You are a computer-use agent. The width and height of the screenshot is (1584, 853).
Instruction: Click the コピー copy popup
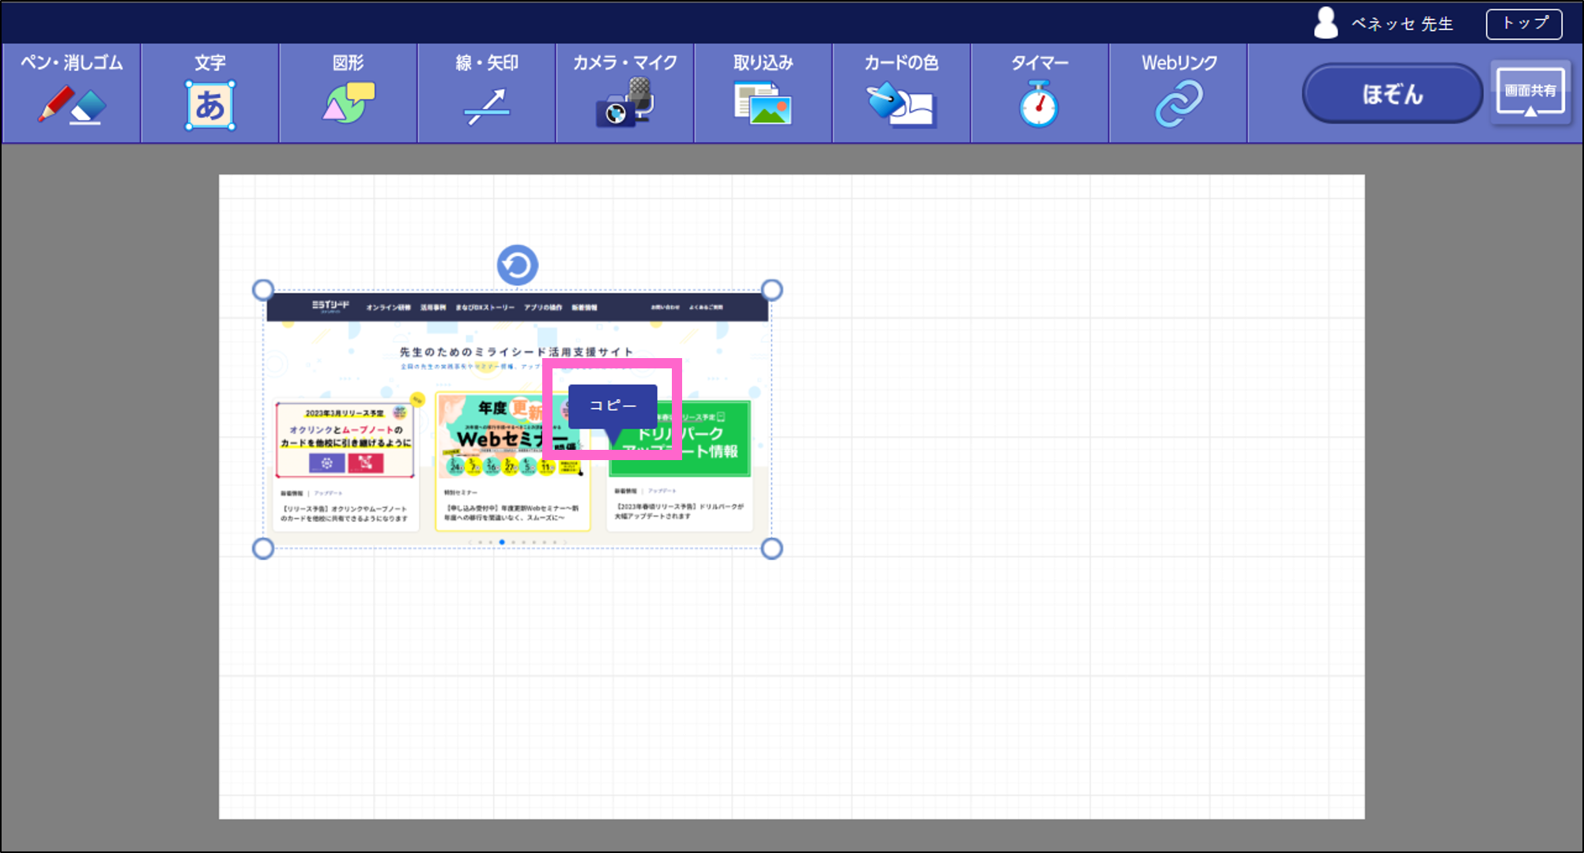point(613,406)
